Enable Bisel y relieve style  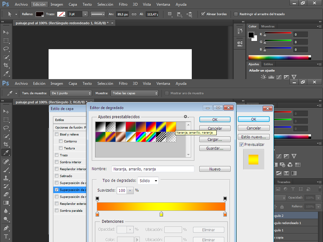click(x=57, y=134)
